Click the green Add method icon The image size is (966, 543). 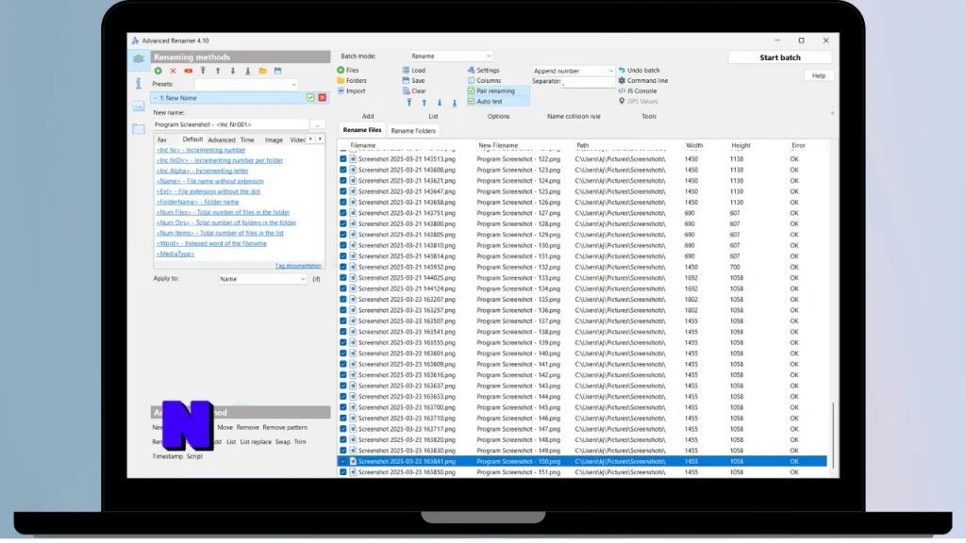(x=158, y=71)
